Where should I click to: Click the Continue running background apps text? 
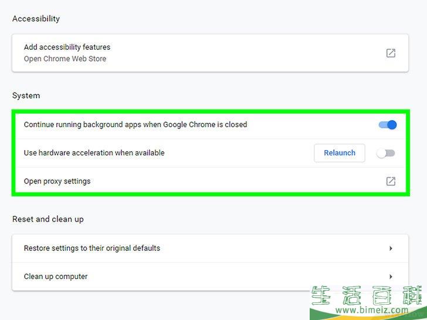pyautogui.click(x=135, y=124)
